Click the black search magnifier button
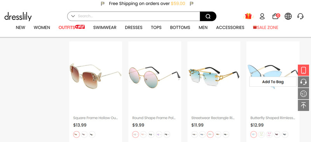Screen dimensions: 311x142 coord(208,16)
